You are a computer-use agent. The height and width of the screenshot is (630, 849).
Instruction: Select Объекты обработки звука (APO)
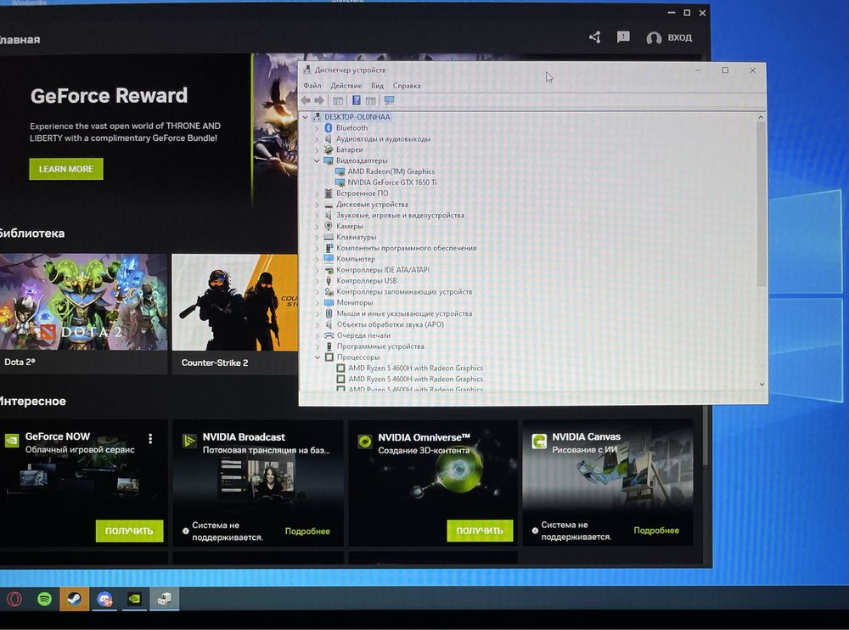pyautogui.click(x=391, y=324)
